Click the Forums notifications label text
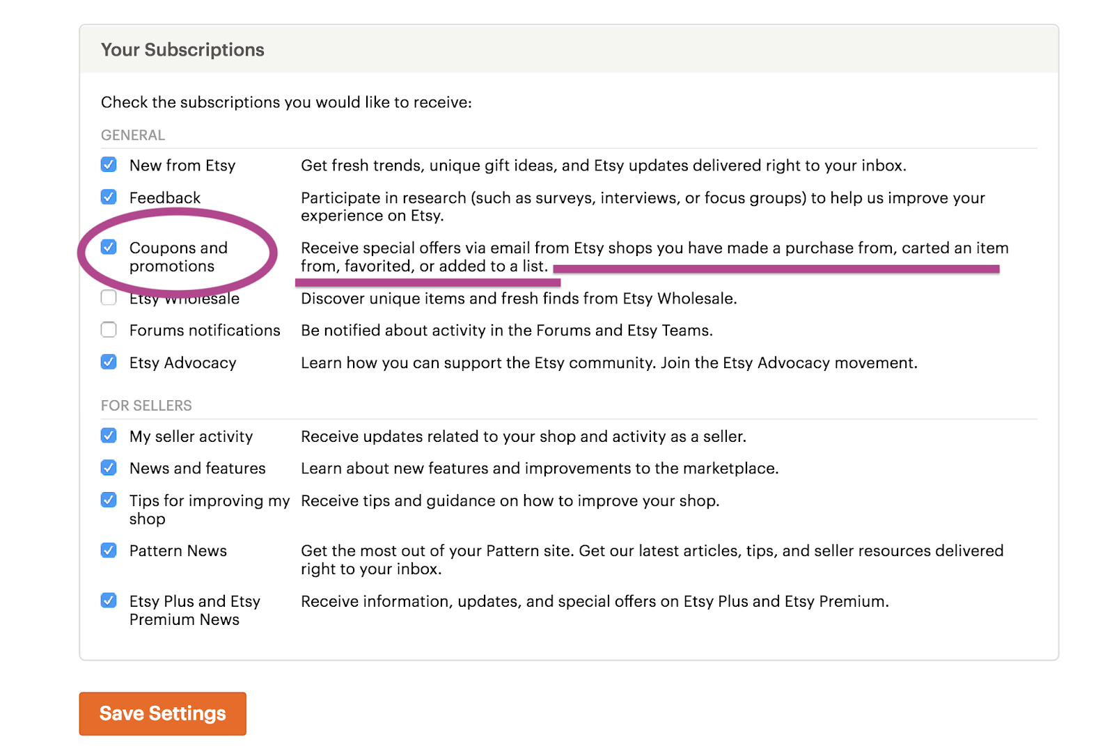Screen dimensions: 1114x753 (x=205, y=330)
